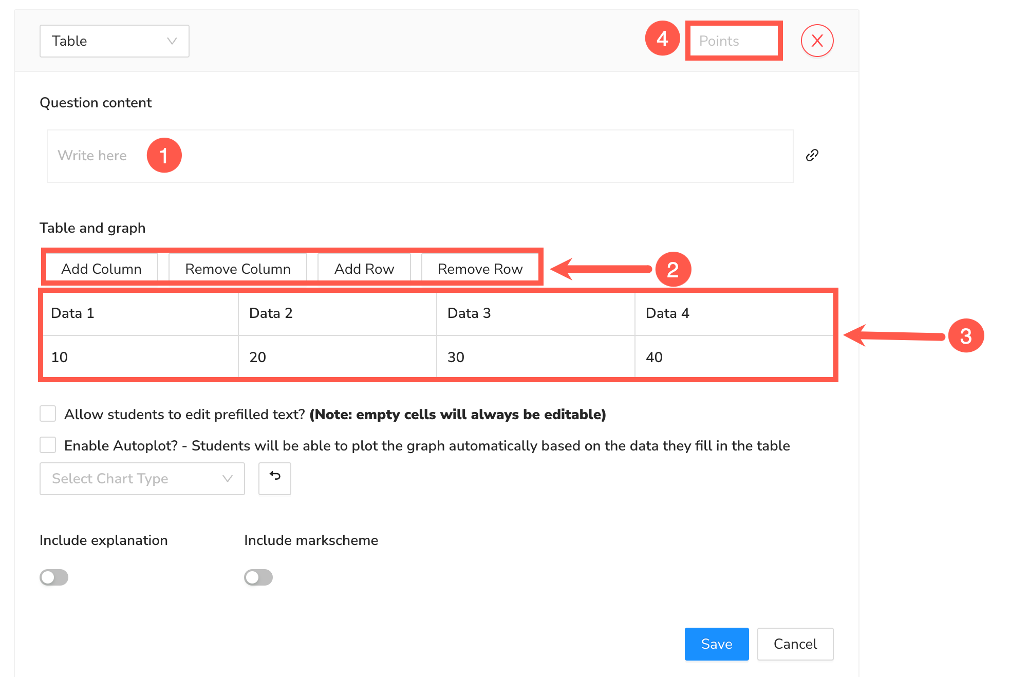
Task: Click the Add Row button
Action: tap(364, 269)
